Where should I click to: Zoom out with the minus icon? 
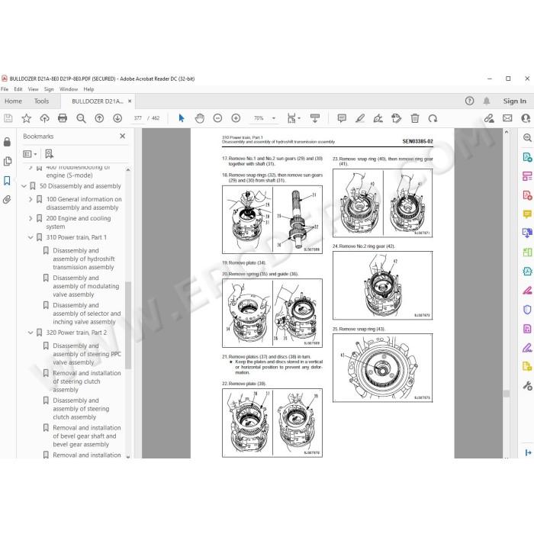pyautogui.click(x=217, y=118)
